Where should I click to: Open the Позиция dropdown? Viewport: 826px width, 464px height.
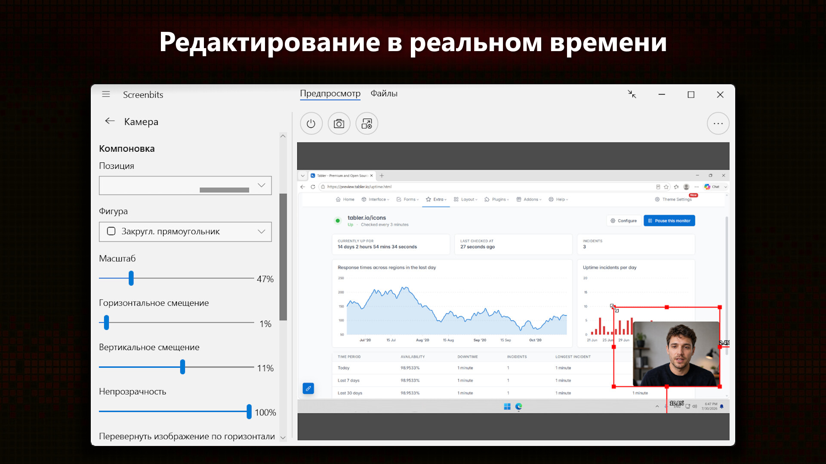coord(185,186)
